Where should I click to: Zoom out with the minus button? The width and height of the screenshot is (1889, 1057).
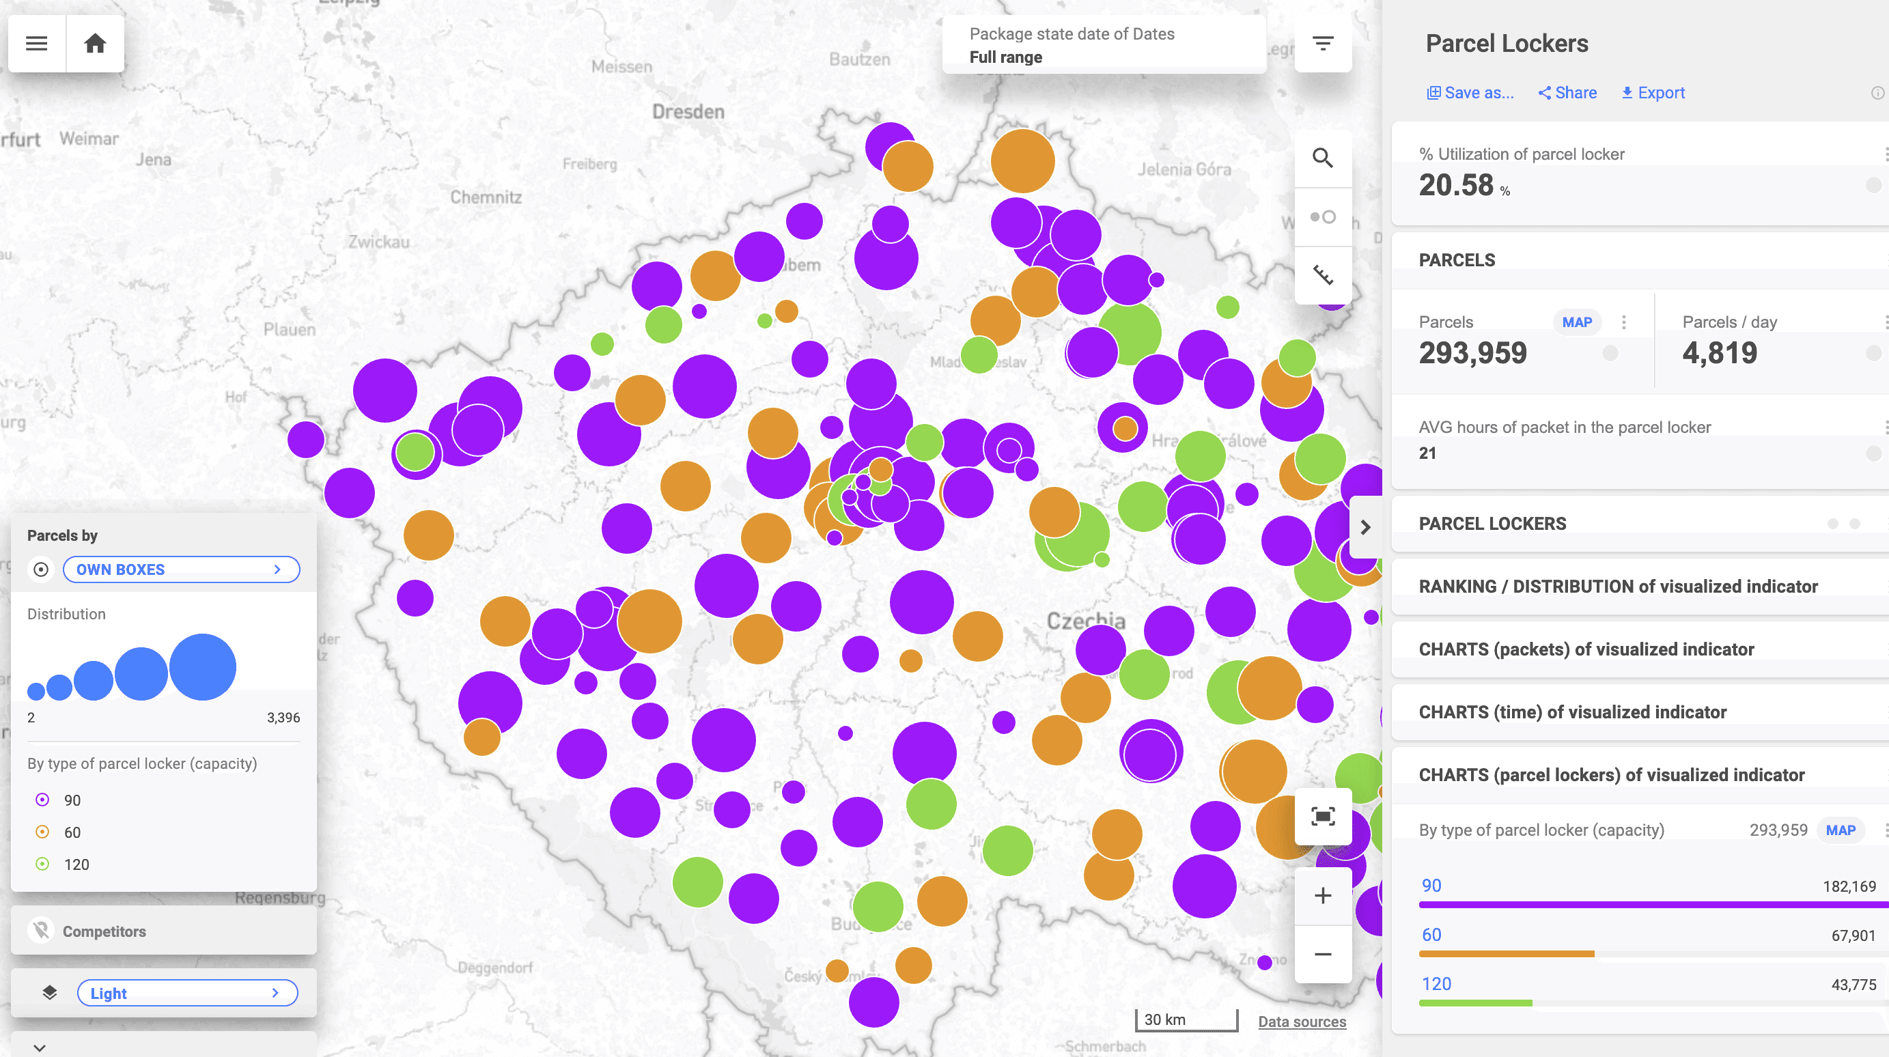coord(1322,955)
